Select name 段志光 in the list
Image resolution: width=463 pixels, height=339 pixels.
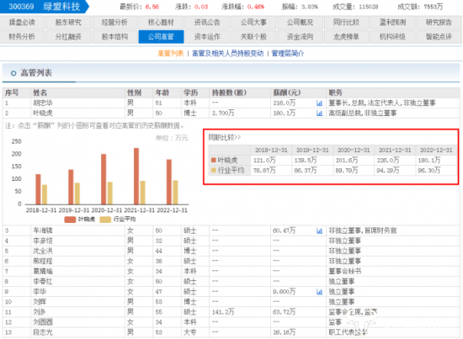(x=43, y=332)
